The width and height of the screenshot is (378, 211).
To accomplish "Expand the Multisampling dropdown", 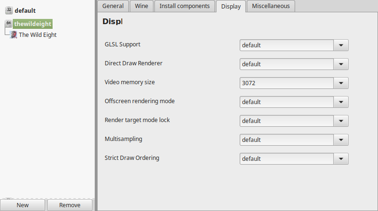I will [341, 140].
